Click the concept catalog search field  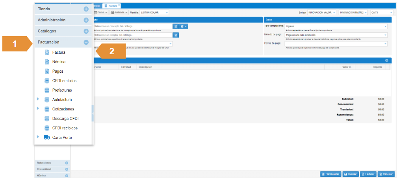point(133,26)
